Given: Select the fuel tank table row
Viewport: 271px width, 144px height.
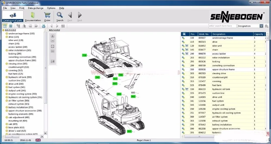Looking at the screenshot, I should (223, 85).
